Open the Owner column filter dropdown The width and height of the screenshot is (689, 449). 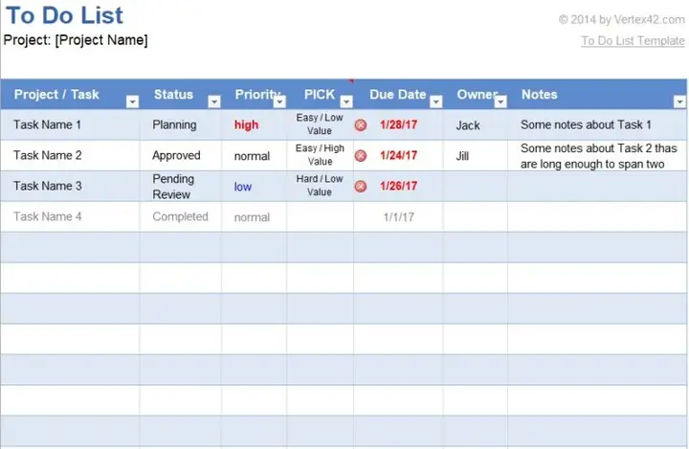coord(500,101)
